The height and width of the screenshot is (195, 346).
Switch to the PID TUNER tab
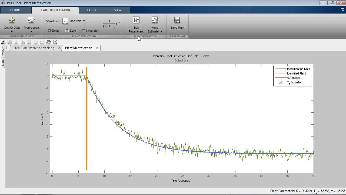click(x=15, y=10)
